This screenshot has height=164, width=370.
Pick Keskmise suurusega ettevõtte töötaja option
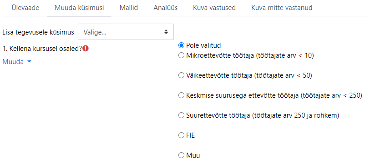181,95
